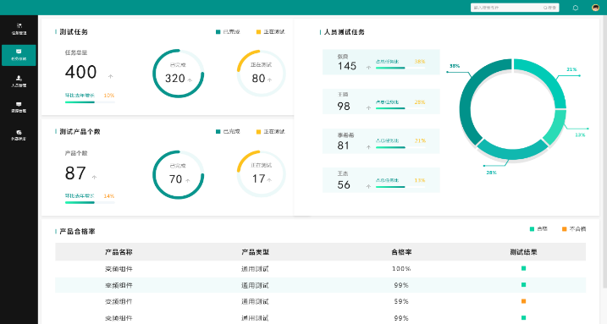
Task: Click the 任务总量 label above 400
Action: pos(76,52)
